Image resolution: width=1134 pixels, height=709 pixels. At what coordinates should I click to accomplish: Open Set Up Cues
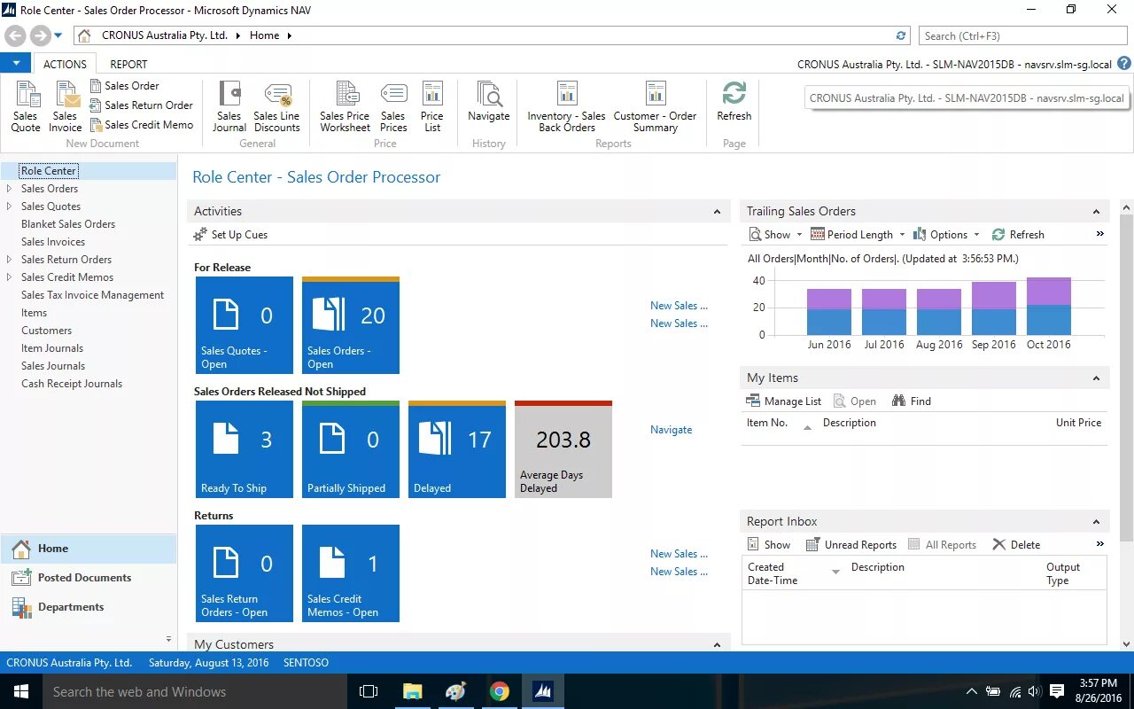(230, 235)
